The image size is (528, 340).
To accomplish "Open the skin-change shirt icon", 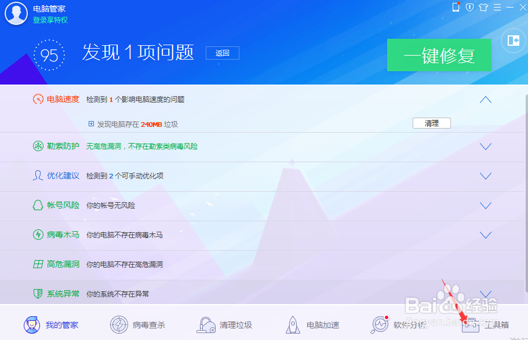I will coord(483,8).
